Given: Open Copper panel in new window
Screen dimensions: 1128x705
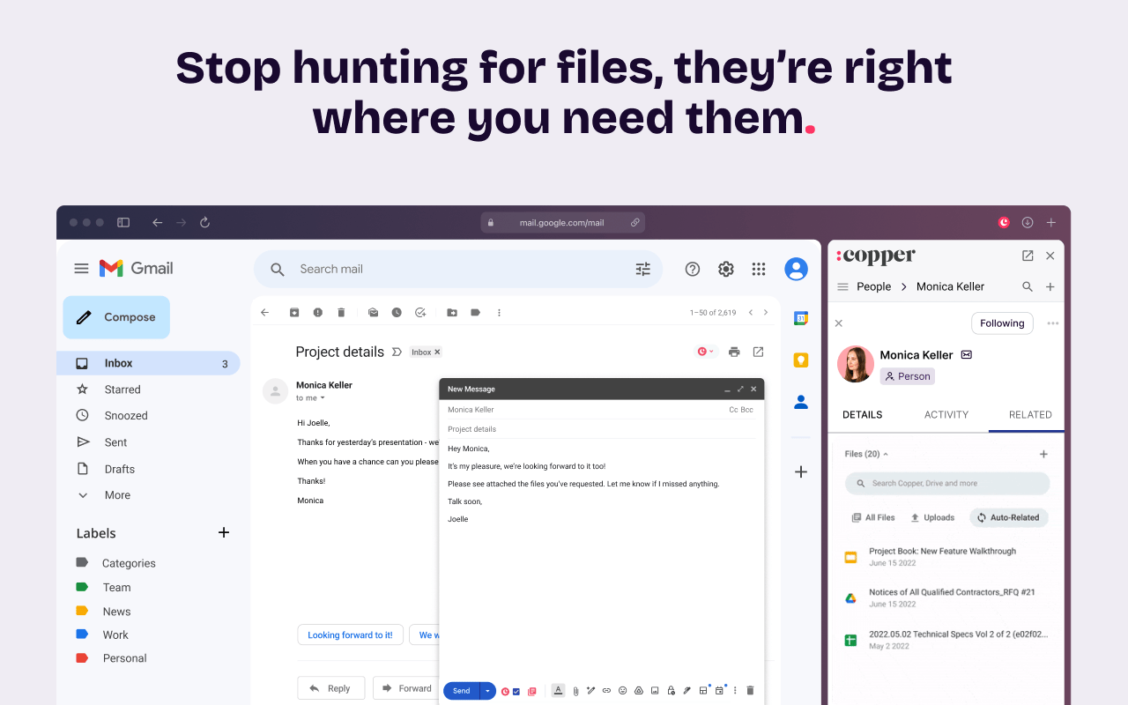Looking at the screenshot, I should pyautogui.click(x=1028, y=256).
